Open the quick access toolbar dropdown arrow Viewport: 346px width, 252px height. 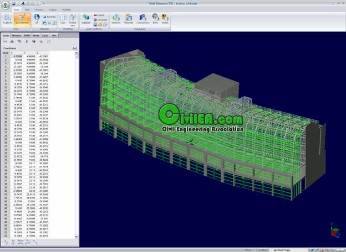tap(44, 3)
